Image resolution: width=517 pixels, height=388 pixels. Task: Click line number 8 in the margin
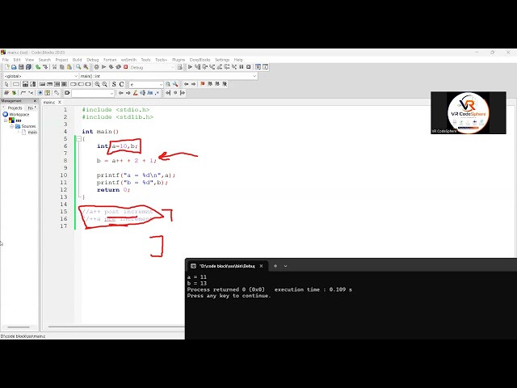pos(65,161)
